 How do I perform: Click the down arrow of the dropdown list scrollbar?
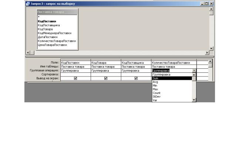click(x=194, y=100)
